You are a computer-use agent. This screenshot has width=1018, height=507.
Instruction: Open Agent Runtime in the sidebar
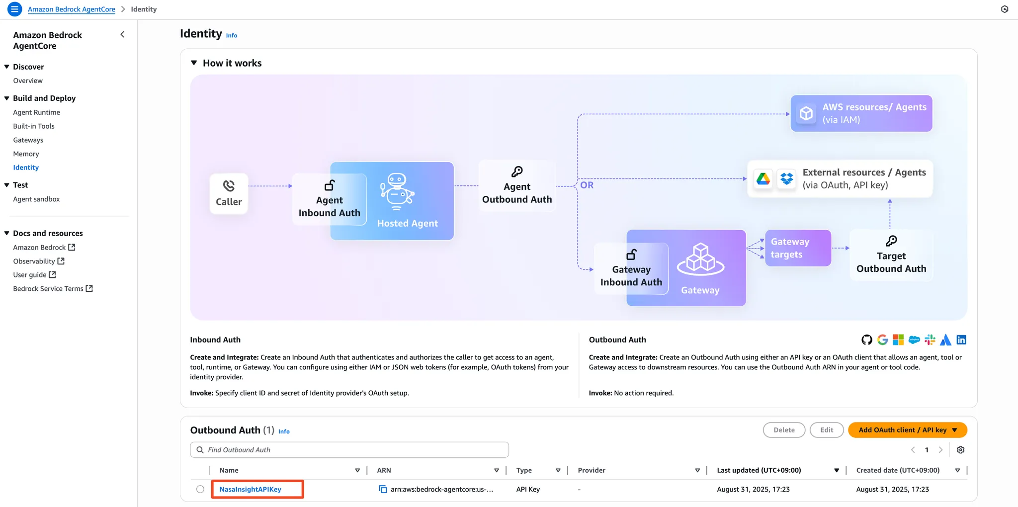click(36, 112)
